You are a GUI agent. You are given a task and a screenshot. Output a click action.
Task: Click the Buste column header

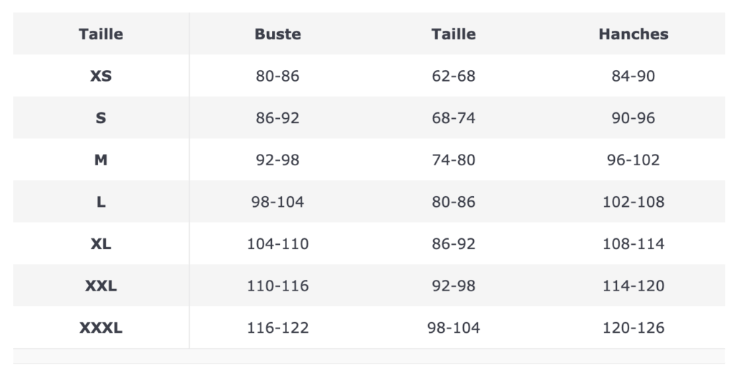pos(277,34)
